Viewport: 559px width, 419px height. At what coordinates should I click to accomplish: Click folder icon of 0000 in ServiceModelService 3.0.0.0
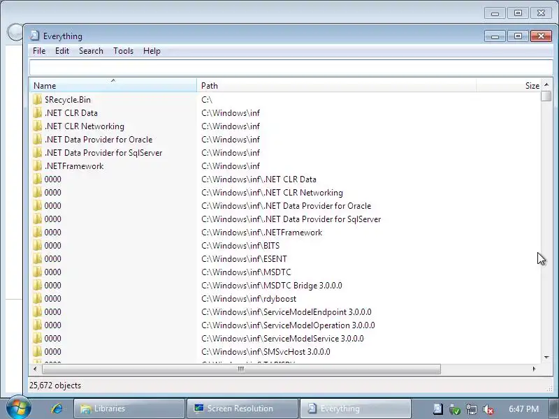pyautogui.click(x=38, y=339)
